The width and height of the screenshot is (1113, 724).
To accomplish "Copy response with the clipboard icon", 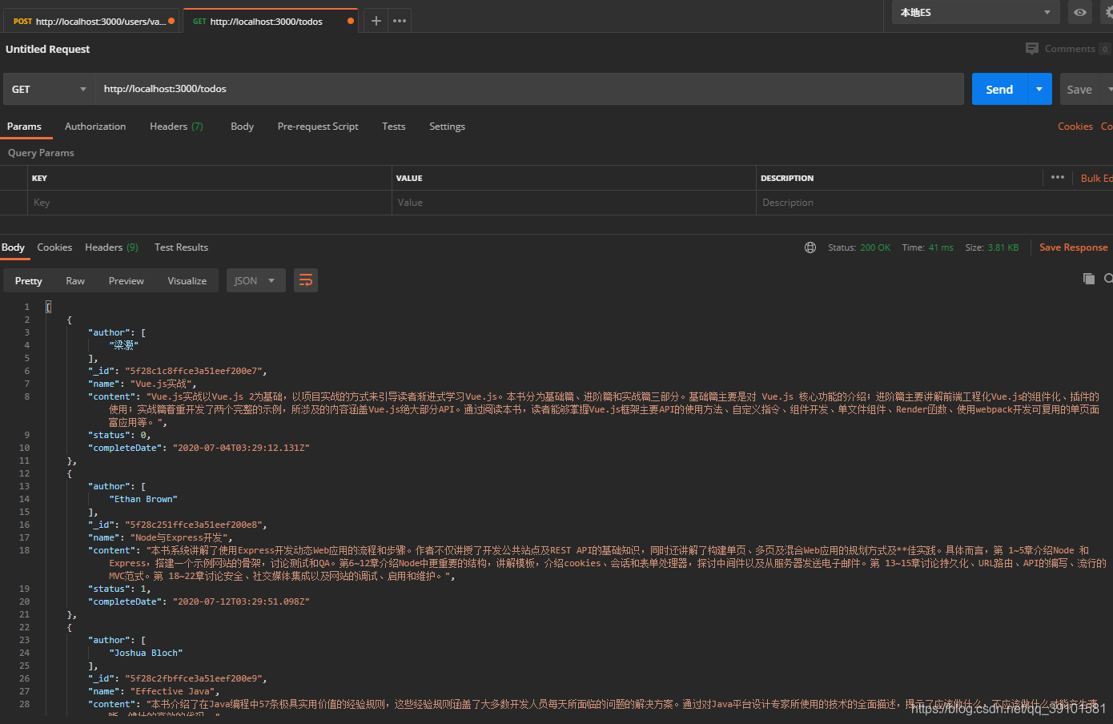I will [1089, 279].
